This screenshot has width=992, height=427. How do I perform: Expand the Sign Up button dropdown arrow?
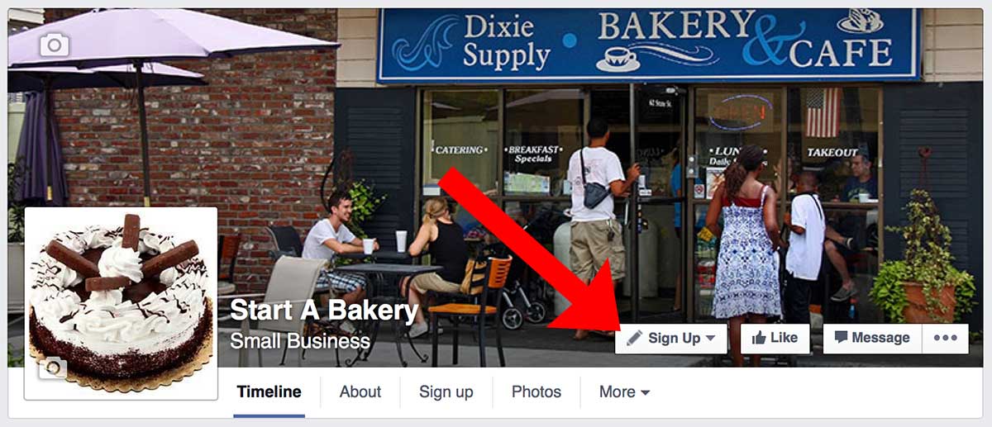click(711, 339)
